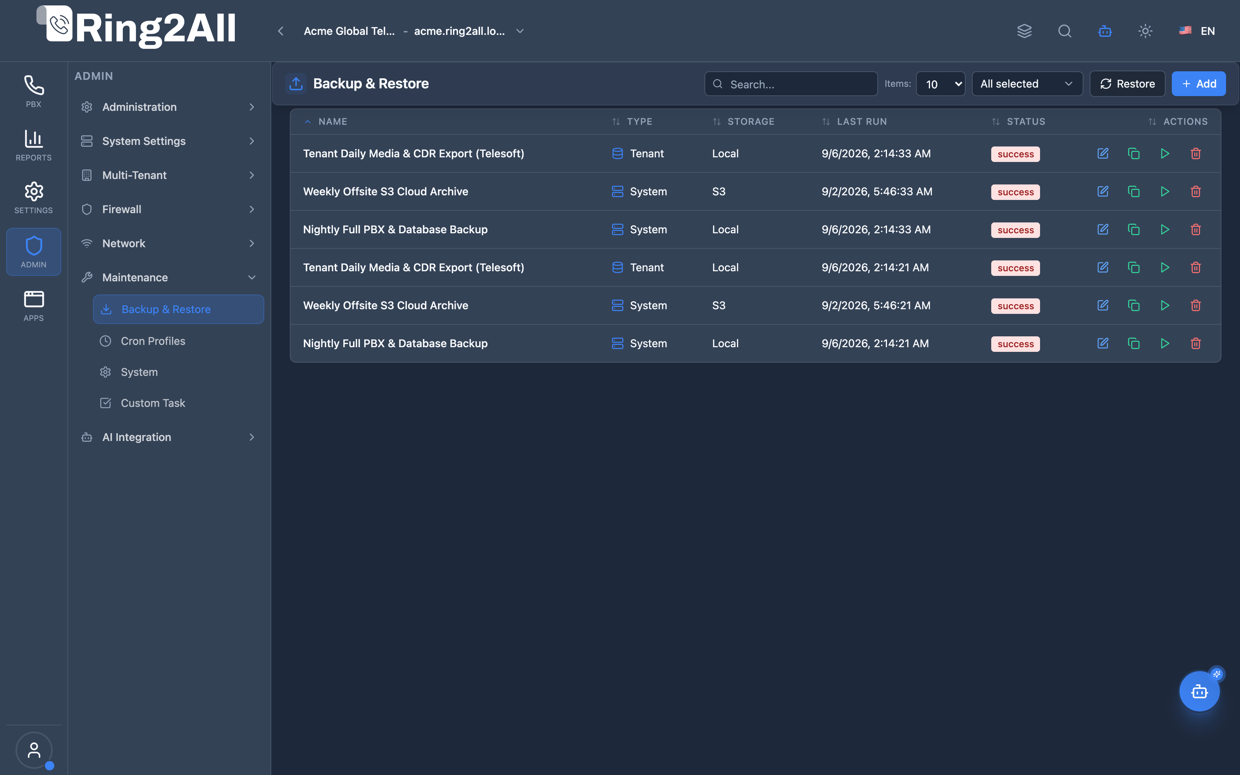Expand the AI Integration menu
The width and height of the screenshot is (1240, 775).
[169, 437]
